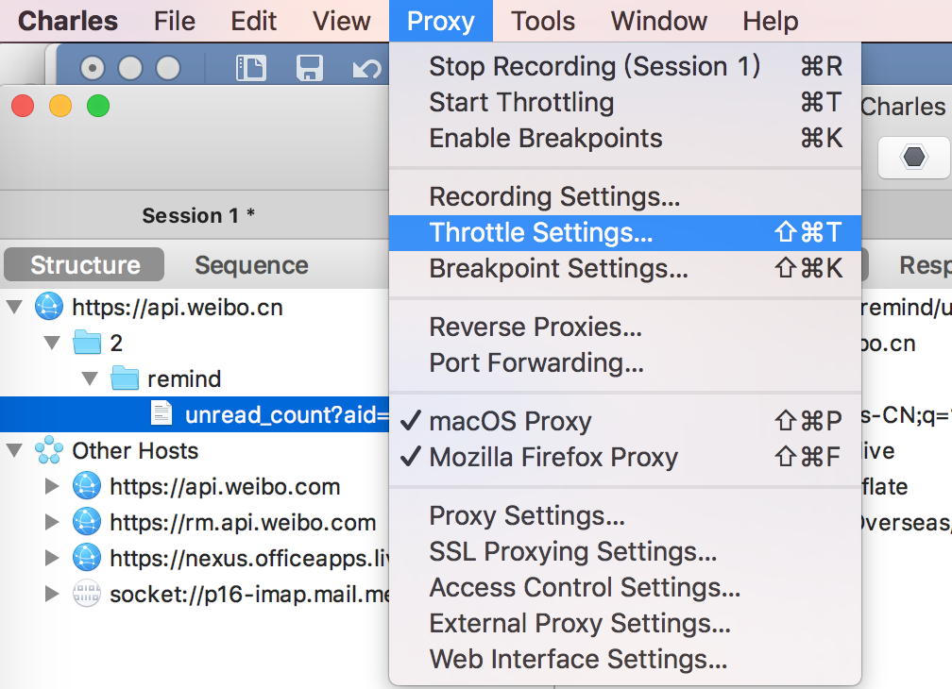
Task: Click the remind folder icon
Action: (125, 378)
